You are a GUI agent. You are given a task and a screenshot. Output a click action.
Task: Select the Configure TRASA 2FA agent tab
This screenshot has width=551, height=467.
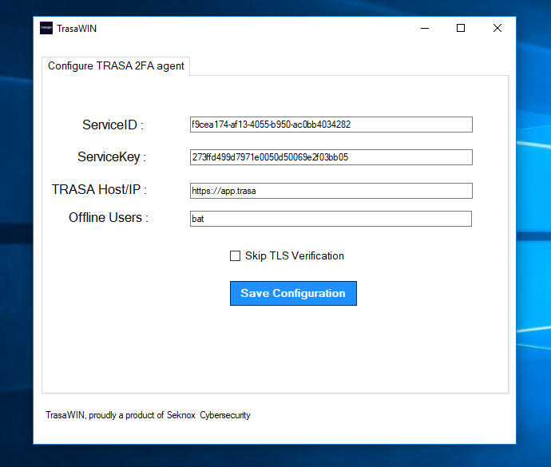point(116,66)
